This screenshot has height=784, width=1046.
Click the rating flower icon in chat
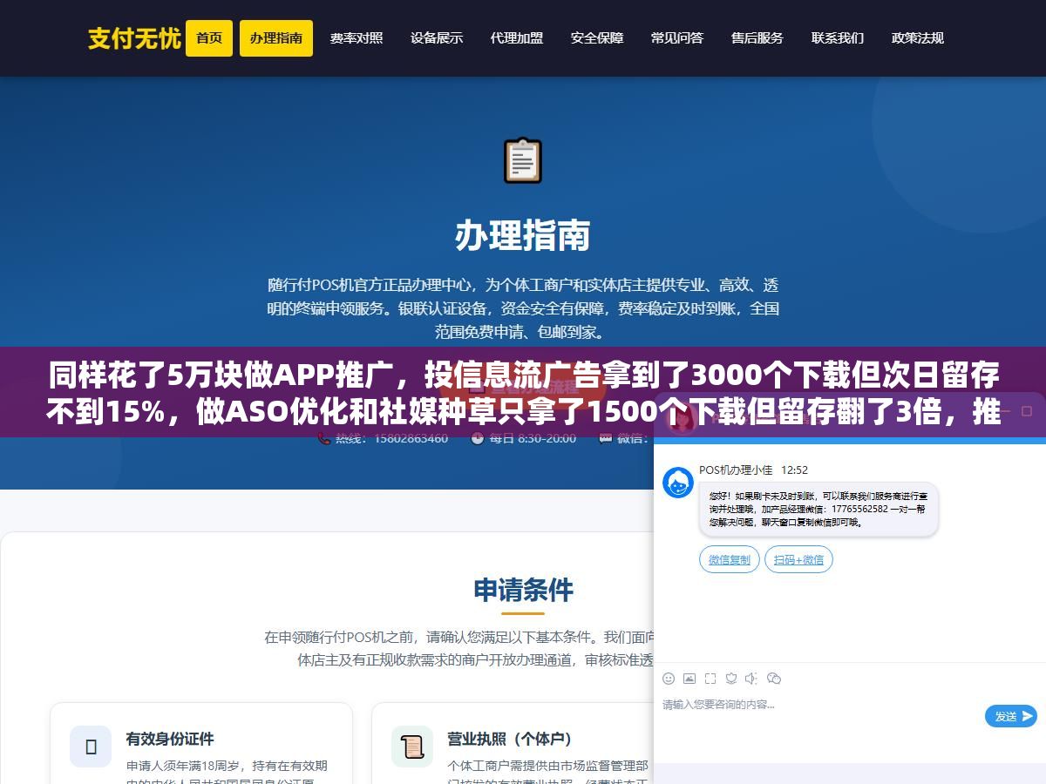point(731,679)
